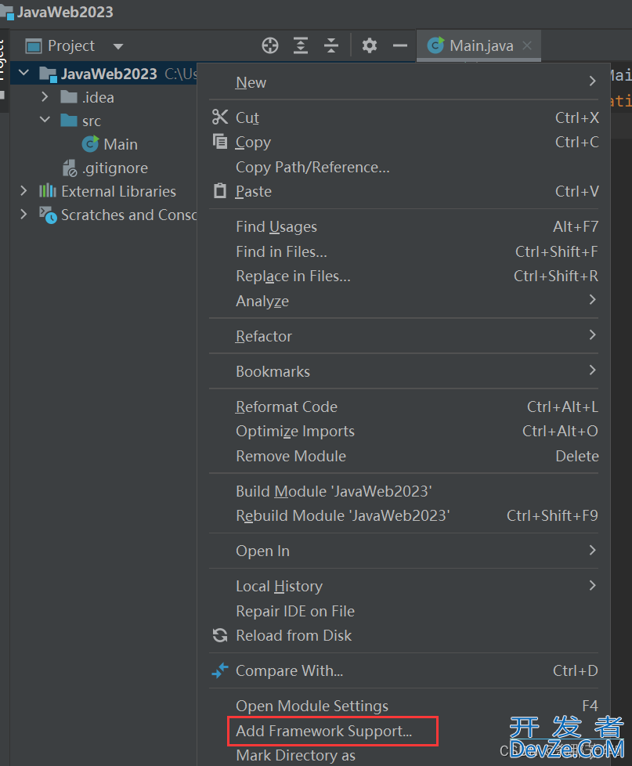This screenshot has width=632, height=766.
Task: Click the Expand All toolbar icon
Action: [x=301, y=45]
